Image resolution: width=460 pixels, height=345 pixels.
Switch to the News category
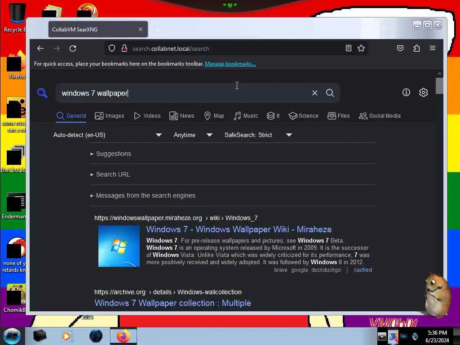pyautogui.click(x=182, y=116)
